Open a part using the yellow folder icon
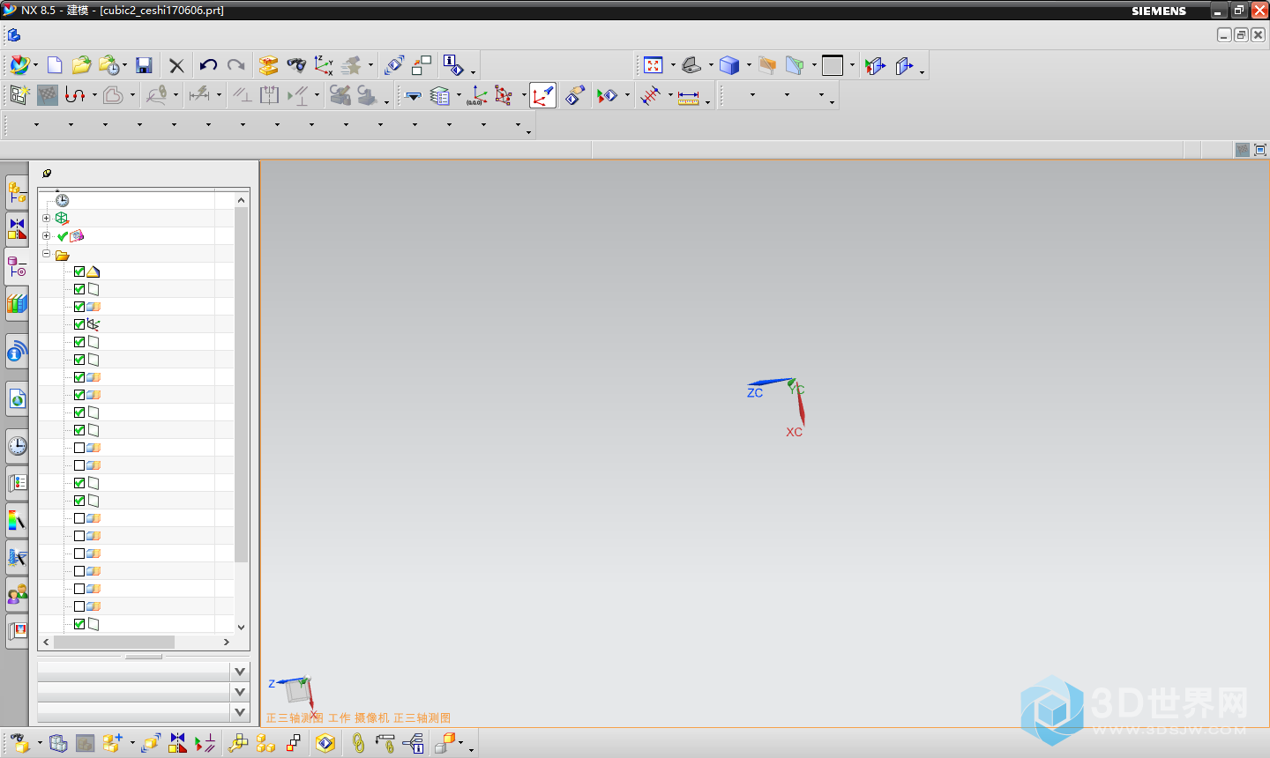The height and width of the screenshot is (758, 1270). click(x=81, y=65)
